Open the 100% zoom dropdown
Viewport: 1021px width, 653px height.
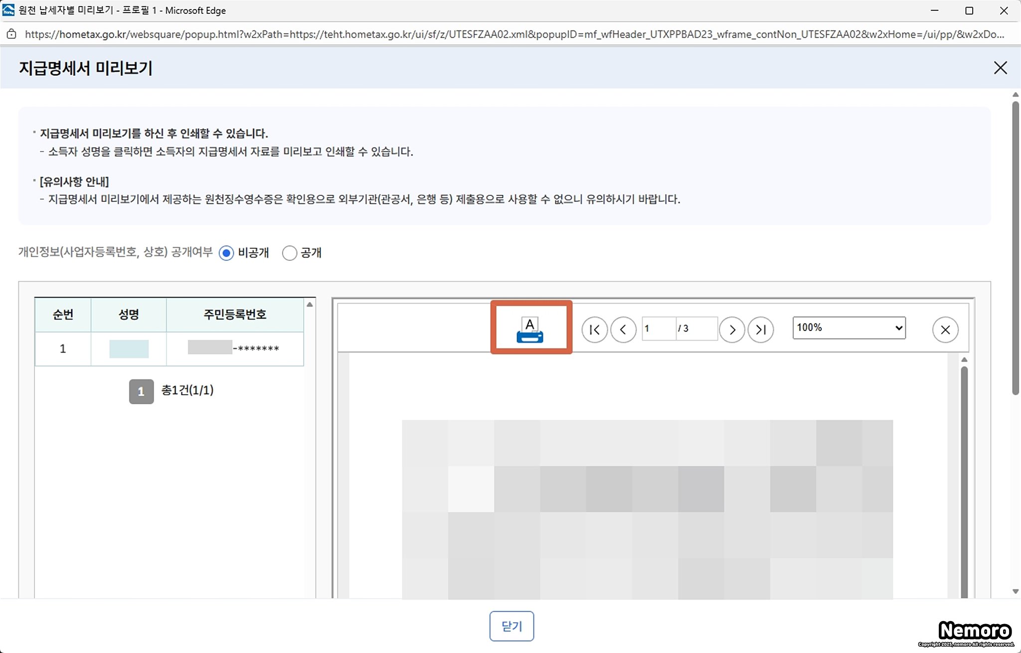849,328
